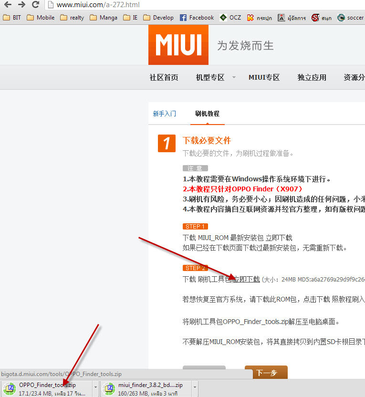Open 机型专区 navigation item
365x397 pixels.
click(x=210, y=77)
